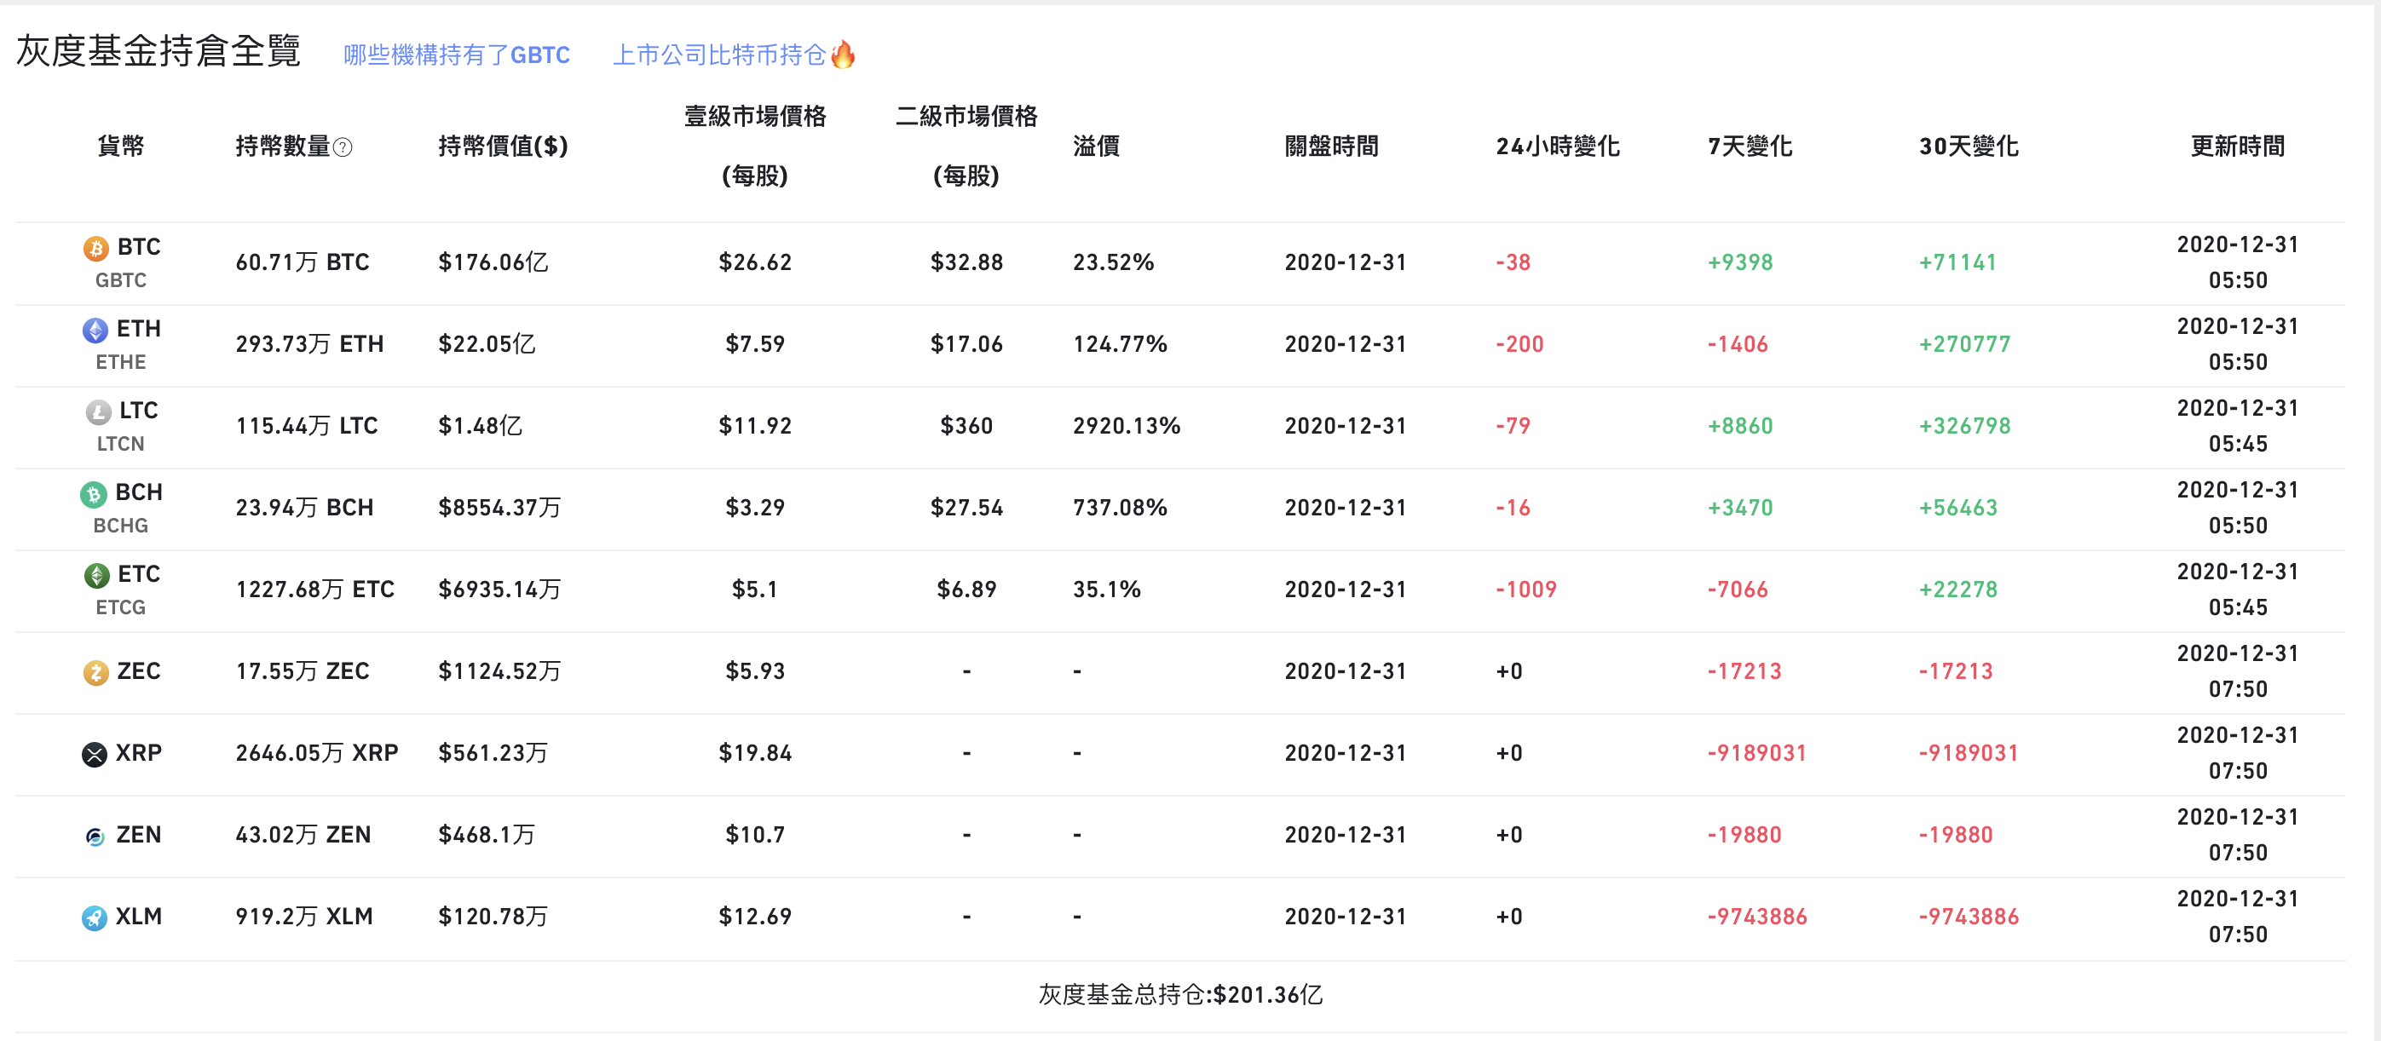The height and width of the screenshot is (1041, 2381).
Task: Click the fire icon after 上市公司比特币持仓
Action: (843, 55)
